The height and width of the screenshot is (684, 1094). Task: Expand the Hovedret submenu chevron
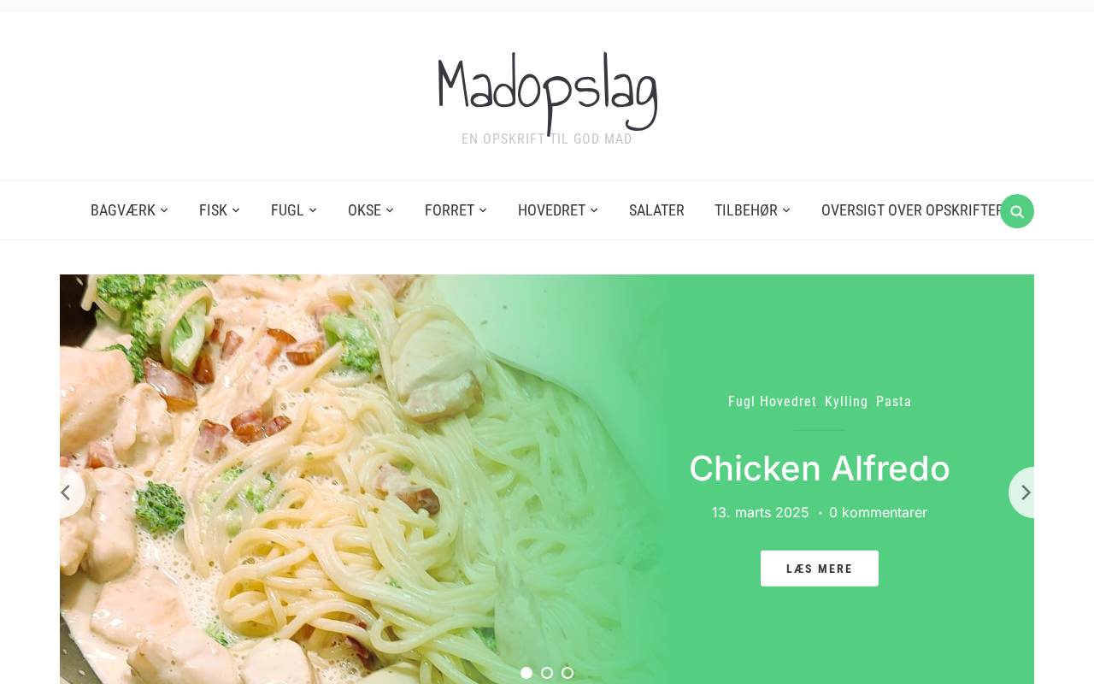click(x=594, y=210)
